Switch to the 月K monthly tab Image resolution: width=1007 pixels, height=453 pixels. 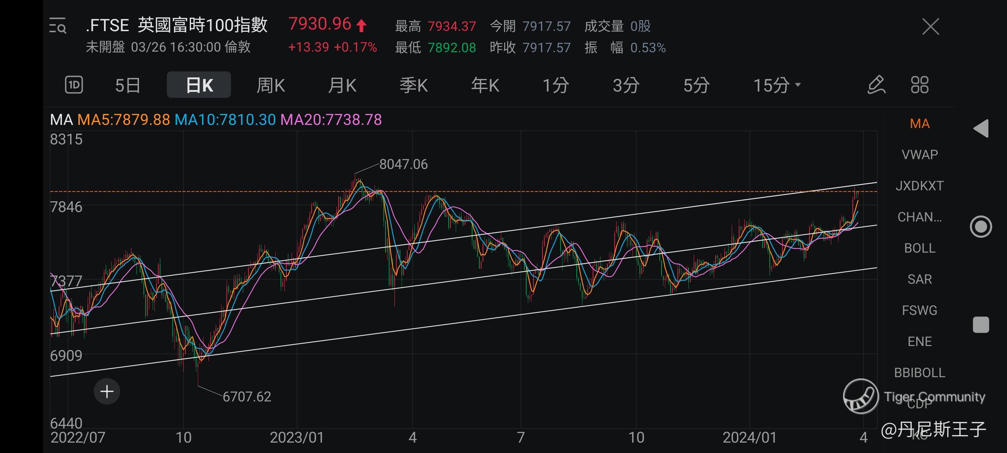point(342,85)
